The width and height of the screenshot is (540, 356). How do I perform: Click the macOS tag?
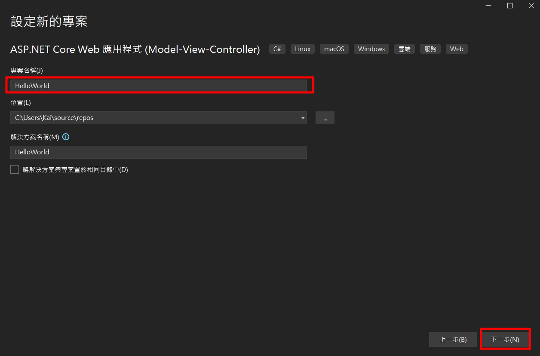tap(334, 49)
